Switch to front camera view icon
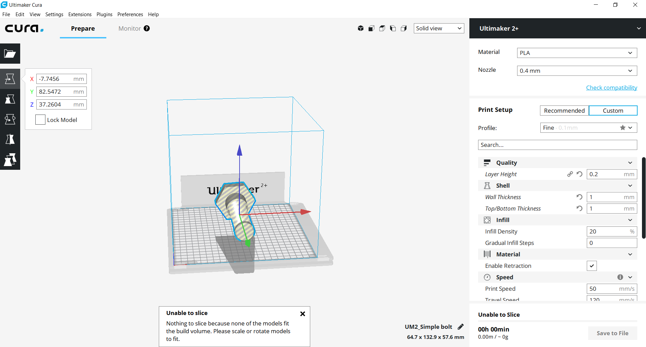646x347 pixels. tap(371, 28)
